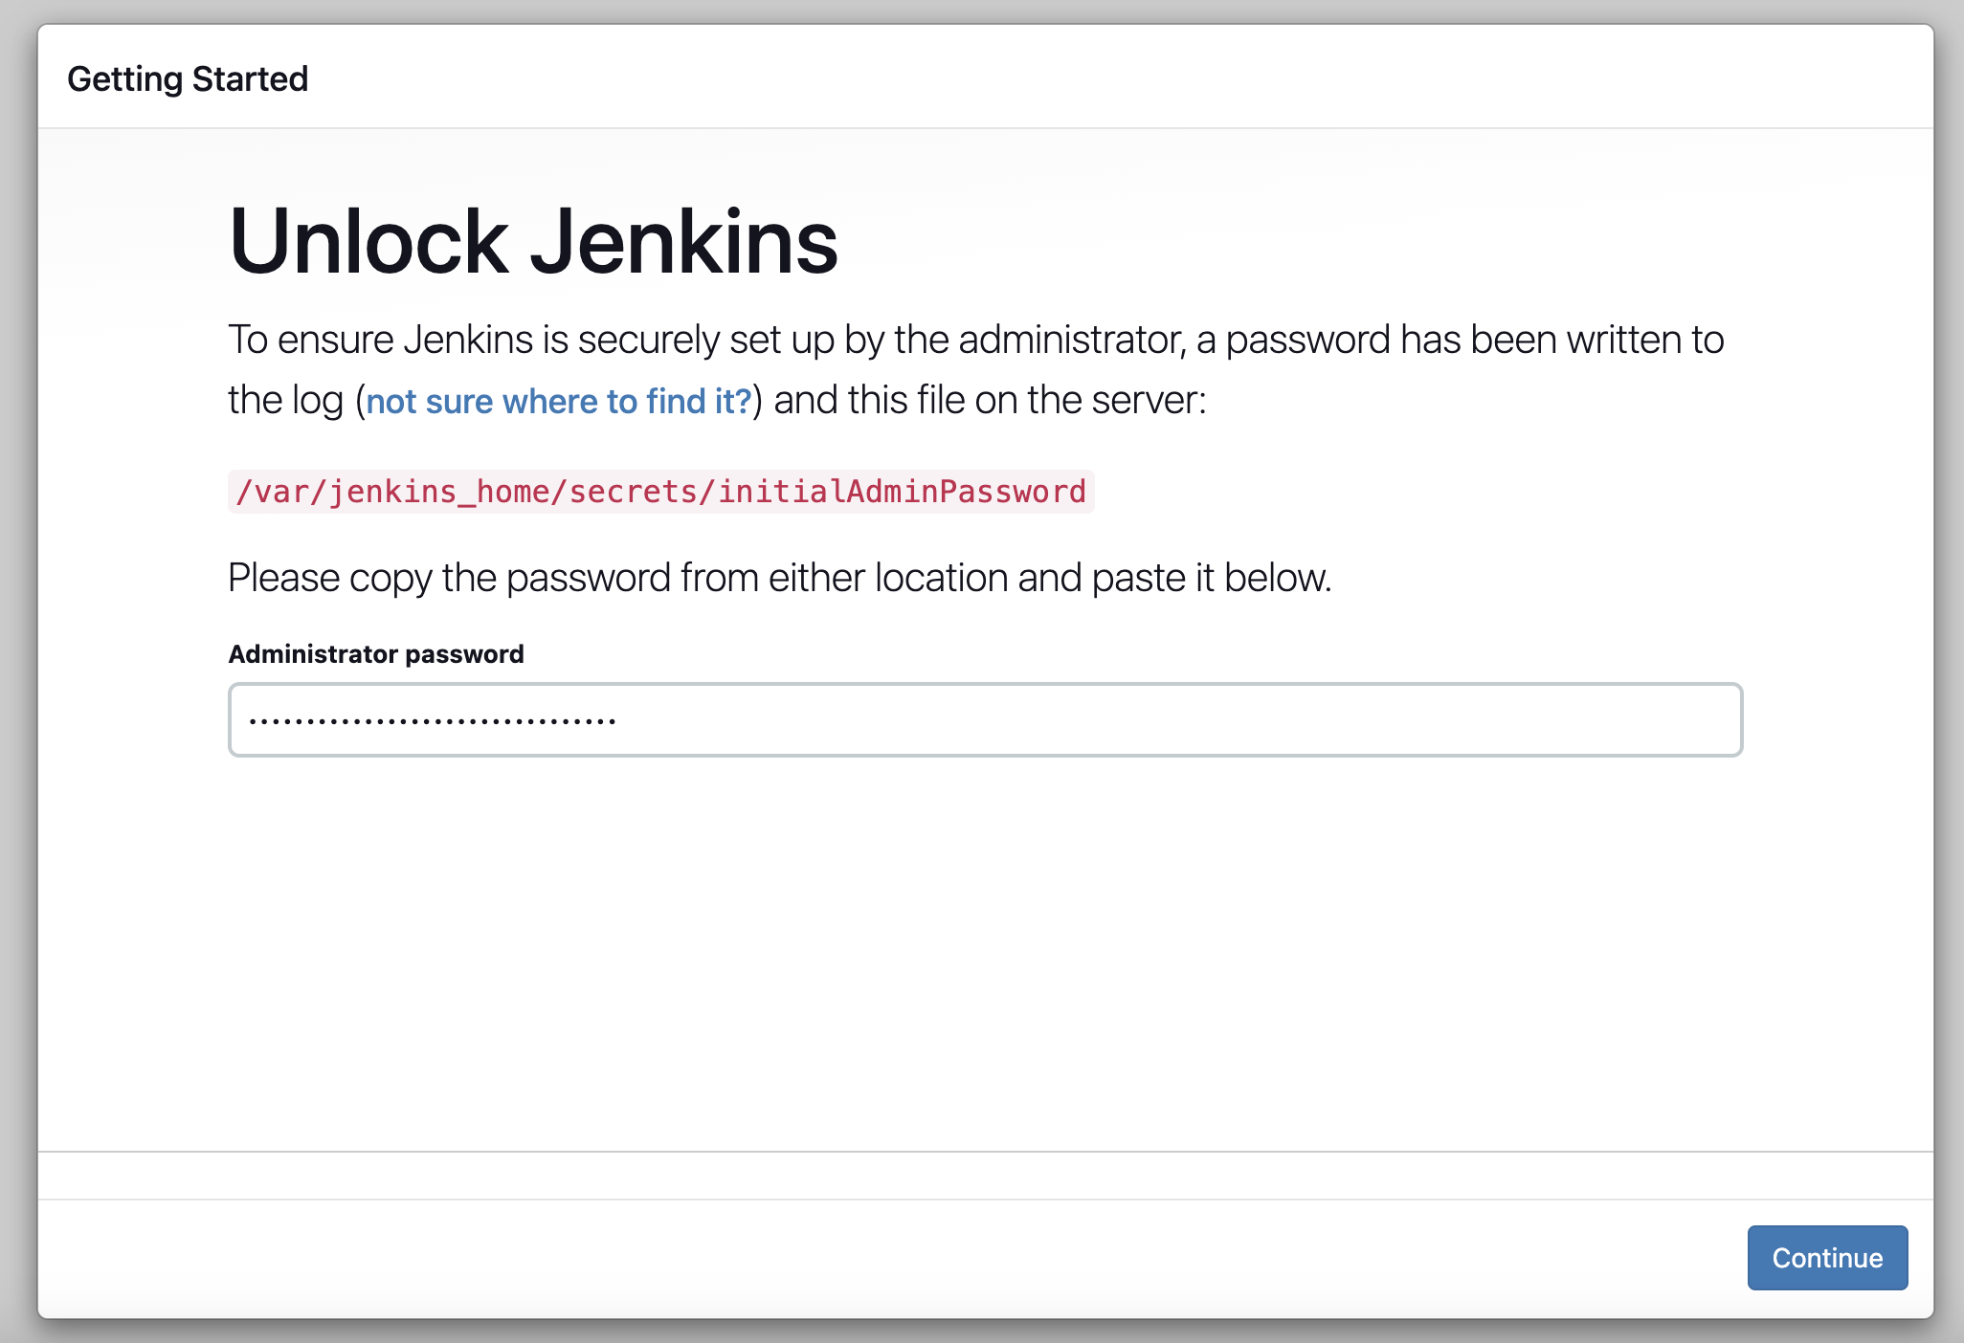Click the blue Continue button
Screen dimensions: 1964x1343
click(x=1827, y=1257)
